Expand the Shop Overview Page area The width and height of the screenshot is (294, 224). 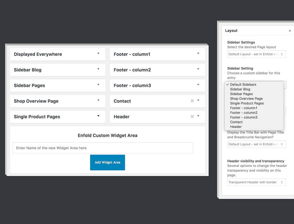pos(98,101)
